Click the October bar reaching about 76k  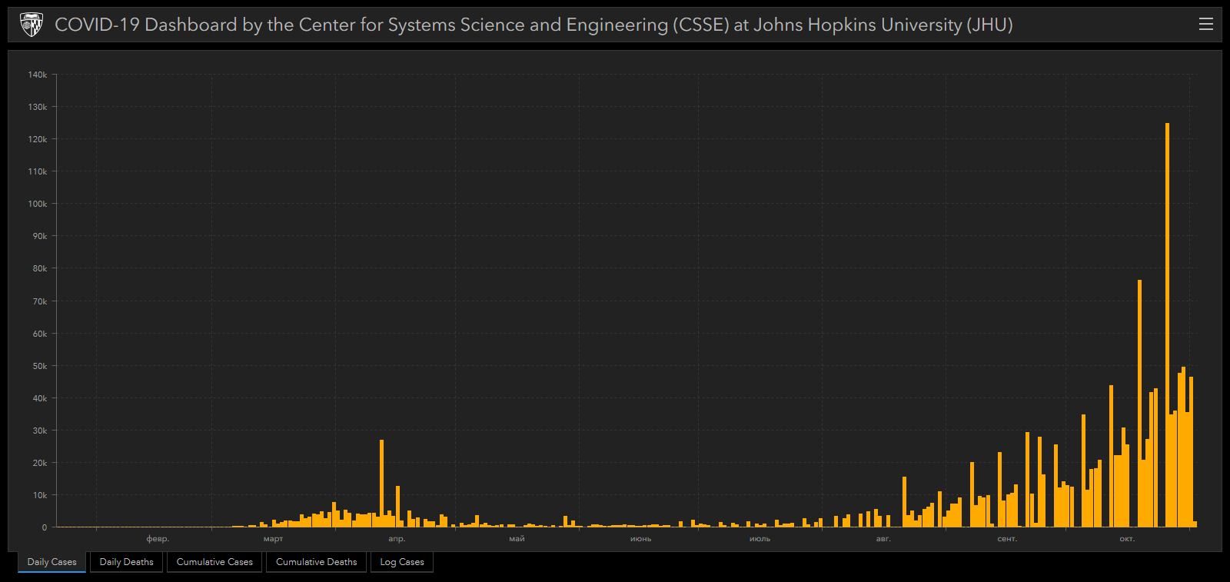(x=1139, y=404)
